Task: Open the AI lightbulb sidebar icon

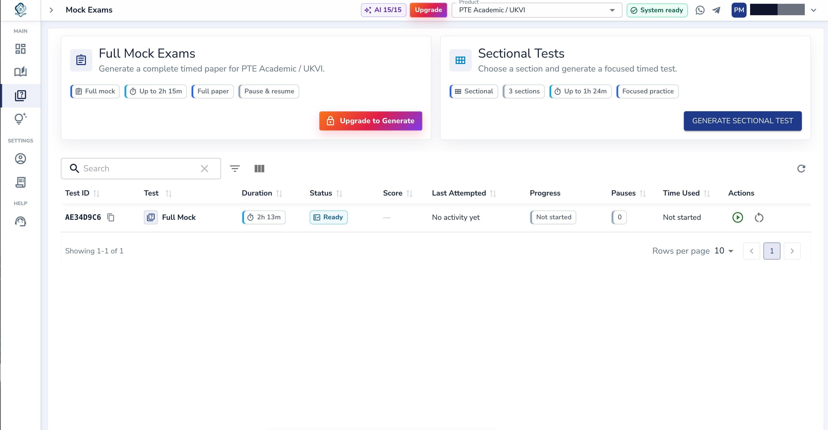Action: coord(20,119)
